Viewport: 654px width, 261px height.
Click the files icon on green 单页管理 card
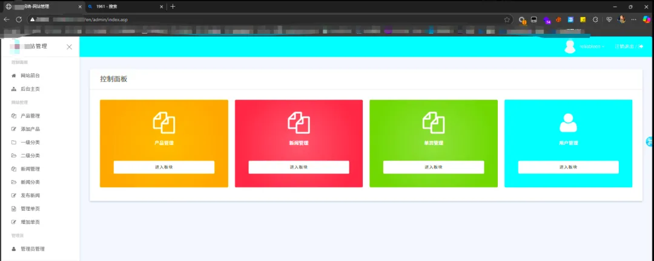click(x=434, y=123)
